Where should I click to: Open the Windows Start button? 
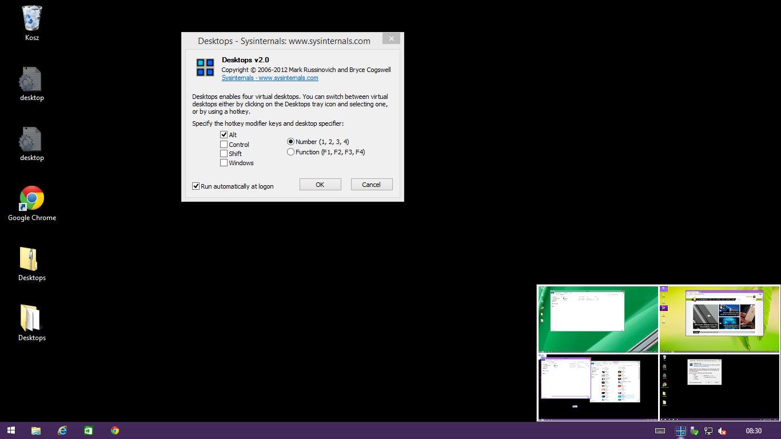tap(11, 430)
